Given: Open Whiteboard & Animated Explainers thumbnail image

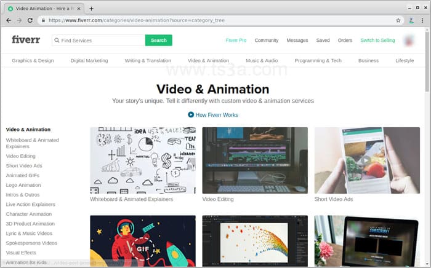Looking at the screenshot, I should click(x=143, y=160).
